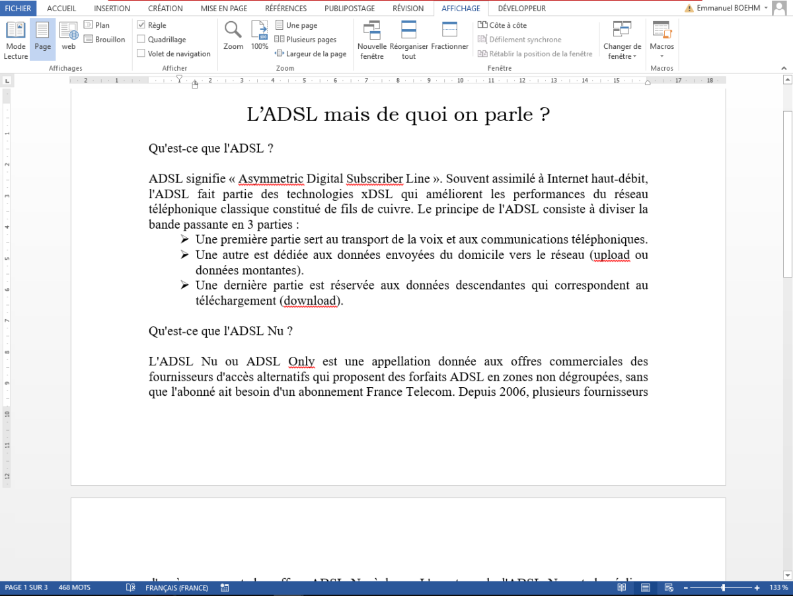Viewport: 793px width, 596px height.
Task: Click PAGE 1 SUR 3 indicator
Action: [x=26, y=587]
